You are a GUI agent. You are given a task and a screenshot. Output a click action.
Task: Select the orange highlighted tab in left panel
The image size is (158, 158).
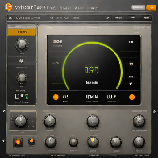coord(21,32)
